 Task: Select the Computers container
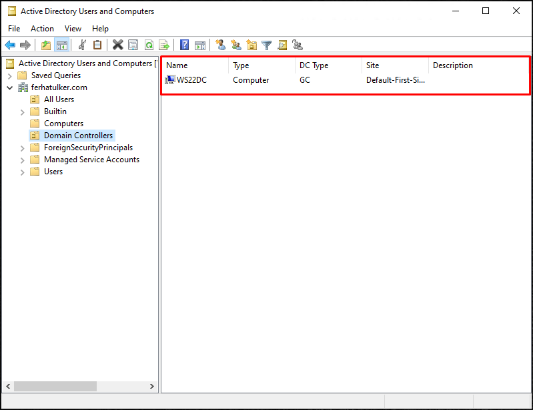(63, 124)
